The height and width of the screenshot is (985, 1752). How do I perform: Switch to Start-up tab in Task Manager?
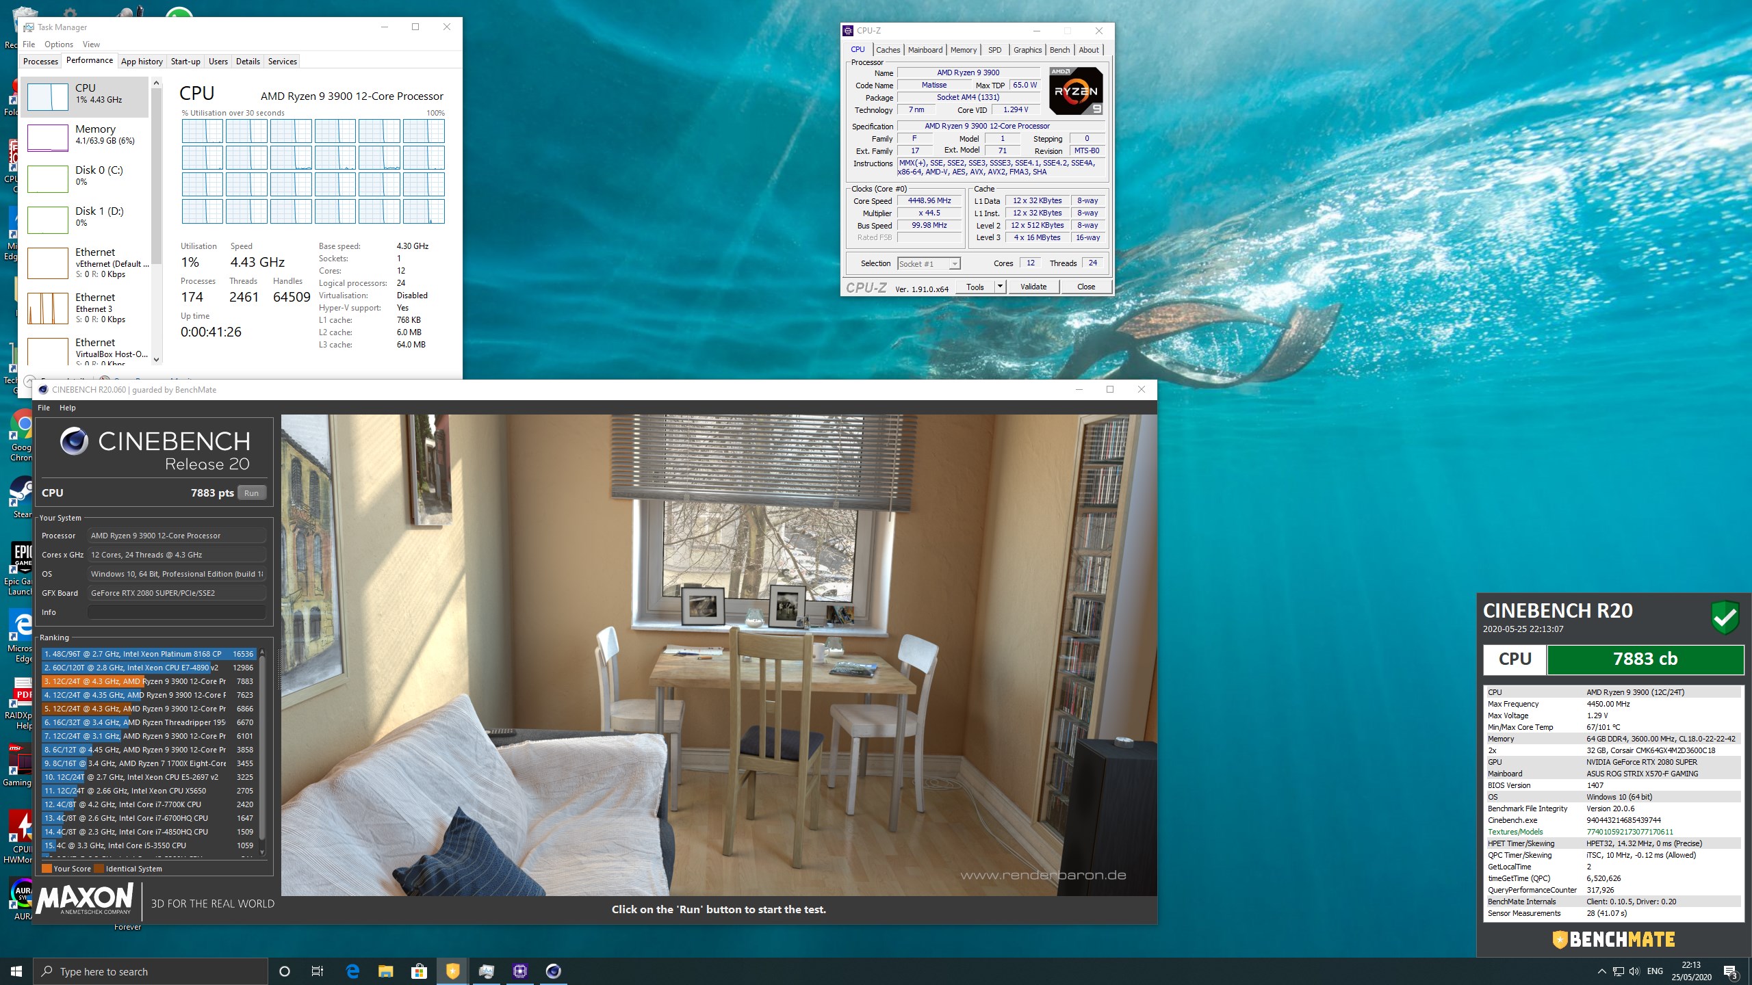click(x=185, y=61)
